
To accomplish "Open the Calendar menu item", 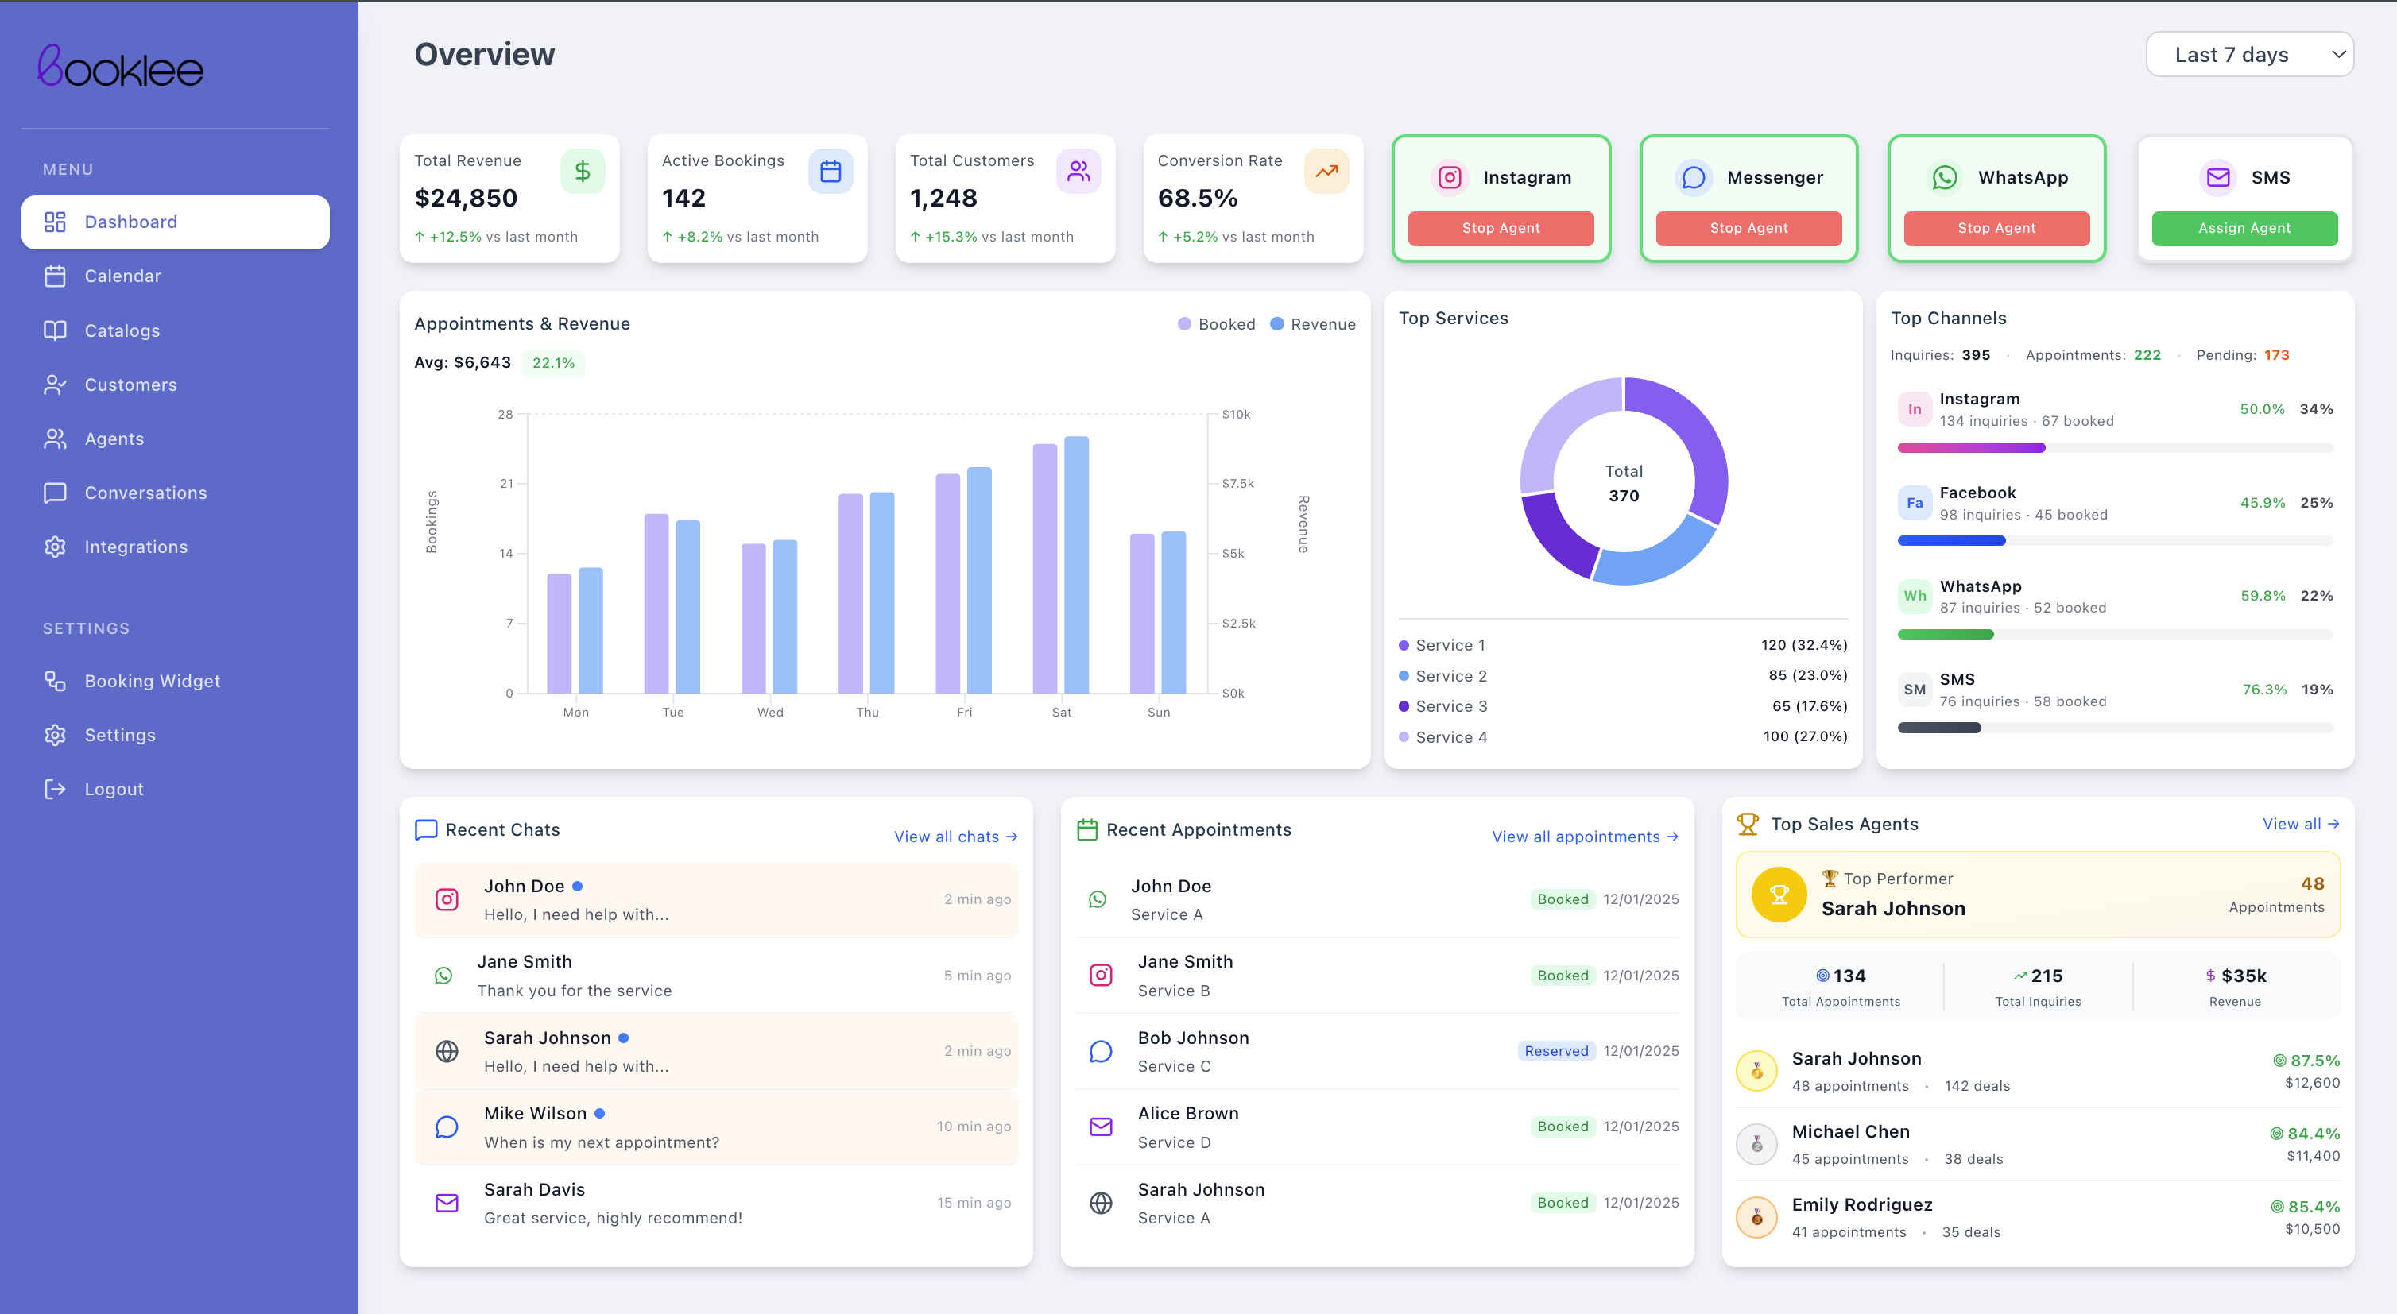I will point(123,276).
